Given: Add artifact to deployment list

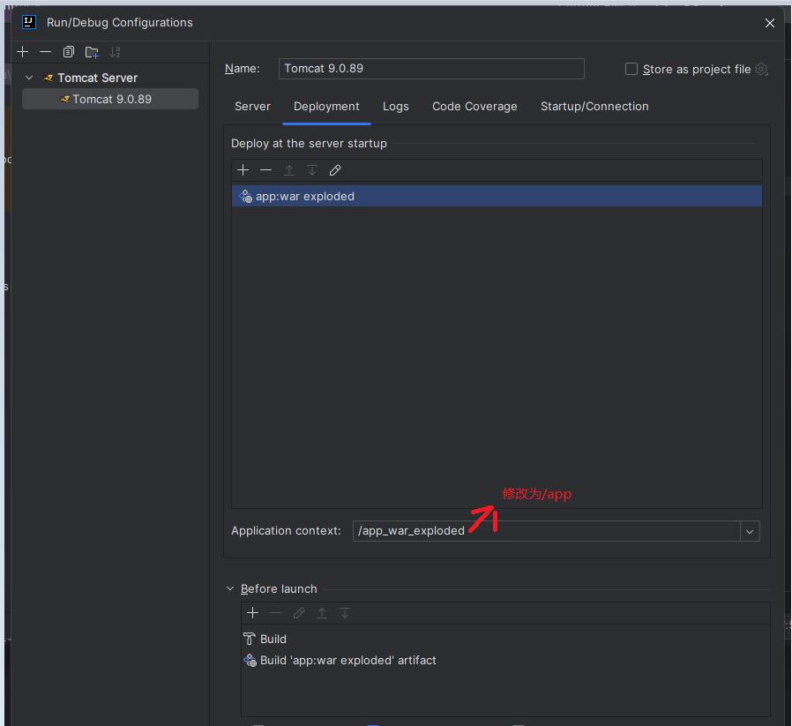Looking at the screenshot, I should point(243,170).
